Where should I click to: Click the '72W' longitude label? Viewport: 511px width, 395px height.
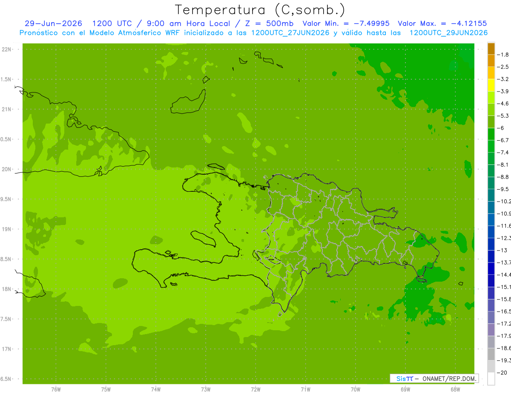pos(255,389)
